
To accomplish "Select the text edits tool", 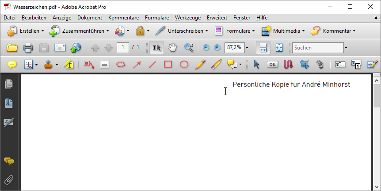I will tap(29, 65).
